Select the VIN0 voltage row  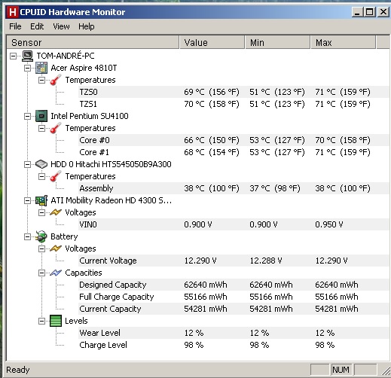click(x=234, y=224)
